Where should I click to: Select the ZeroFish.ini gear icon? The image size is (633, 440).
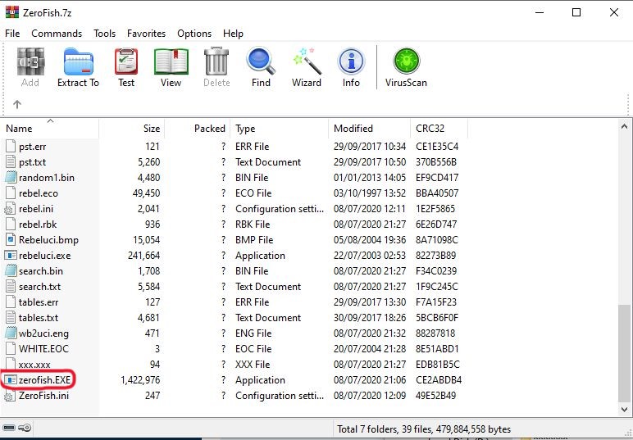(x=10, y=396)
